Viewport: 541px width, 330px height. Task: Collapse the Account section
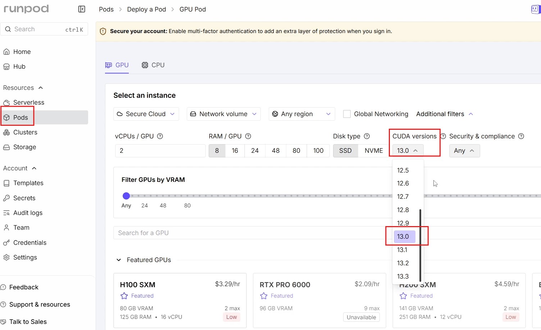point(34,168)
